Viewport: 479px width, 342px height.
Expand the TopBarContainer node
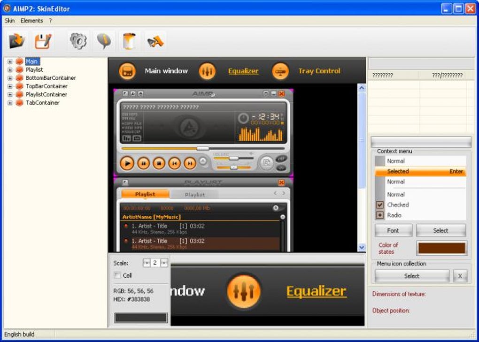(x=10, y=86)
